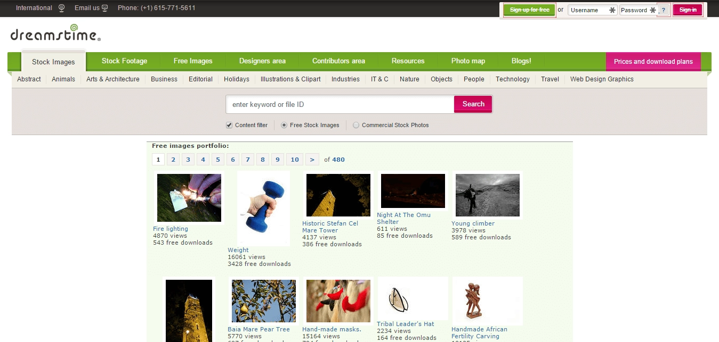Screen dimensions: 719x342
Task: Open the Arts & Architecture category
Action: (113, 79)
